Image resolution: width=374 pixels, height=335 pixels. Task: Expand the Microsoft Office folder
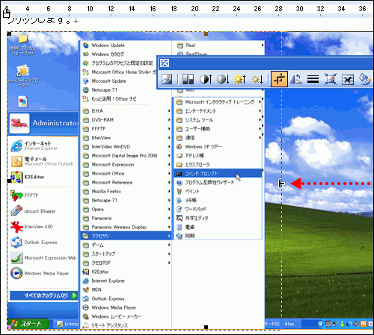126,174
